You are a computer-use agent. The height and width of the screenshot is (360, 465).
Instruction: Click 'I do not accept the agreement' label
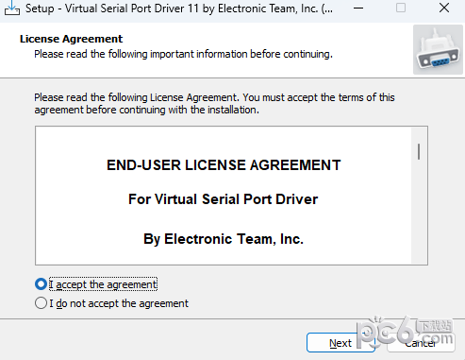[119, 303]
